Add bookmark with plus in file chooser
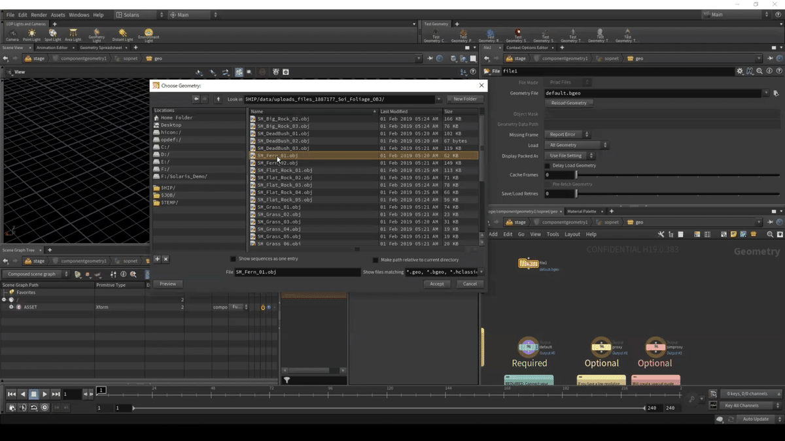 (x=157, y=259)
